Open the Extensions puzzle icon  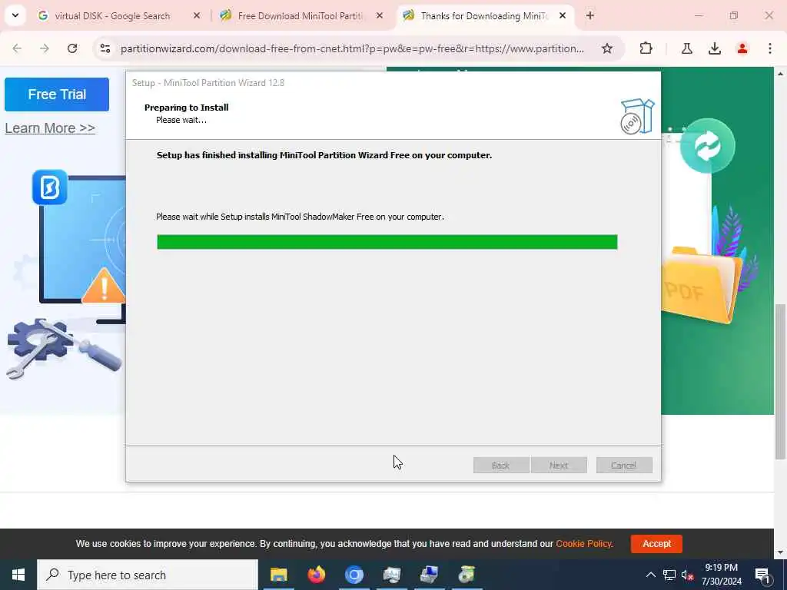pyautogui.click(x=646, y=48)
